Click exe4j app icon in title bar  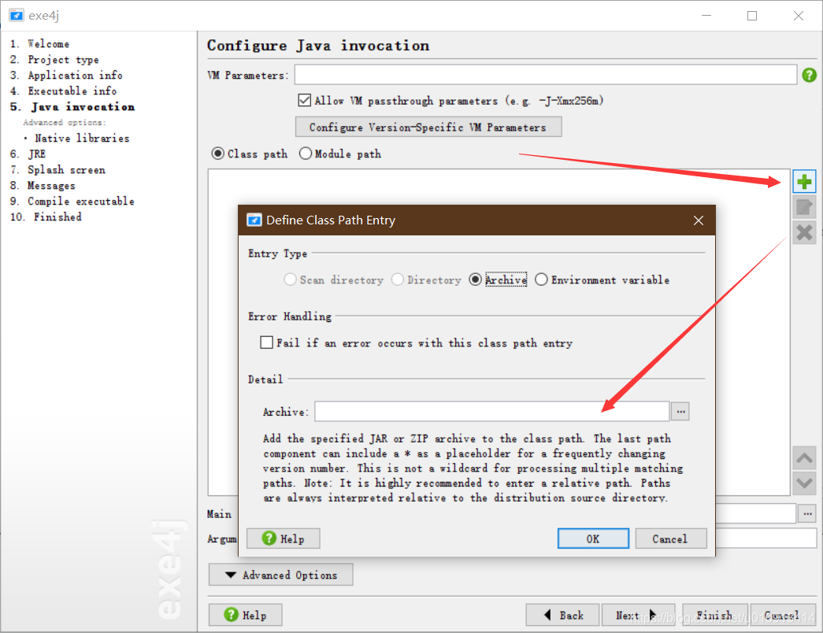tap(17, 15)
